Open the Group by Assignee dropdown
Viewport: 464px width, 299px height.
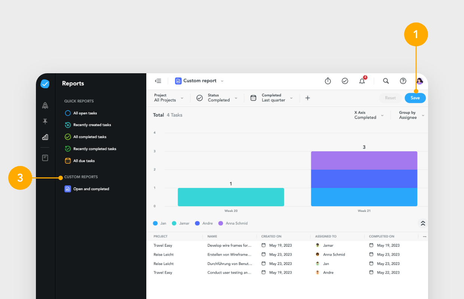[412, 115]
